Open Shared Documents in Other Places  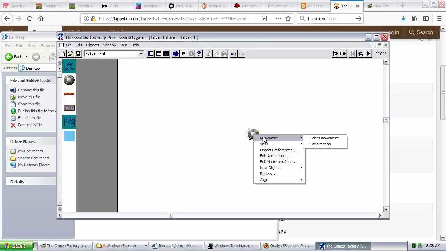(x=34, y=158)
